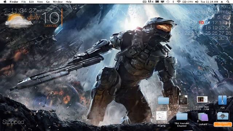Click the Skyrim-emblem folder icon
Screen dimensions: 233x131
(222, 116)
